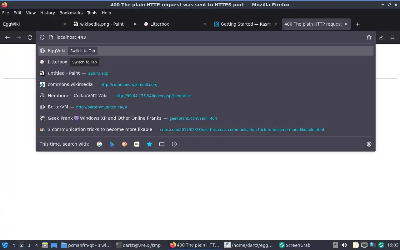Open the Help menu
This screenshot has width=400, height=250.
106,13
